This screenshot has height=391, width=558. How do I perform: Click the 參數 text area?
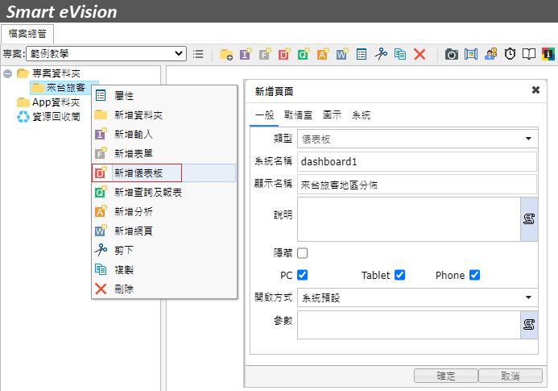coord(409,325)
